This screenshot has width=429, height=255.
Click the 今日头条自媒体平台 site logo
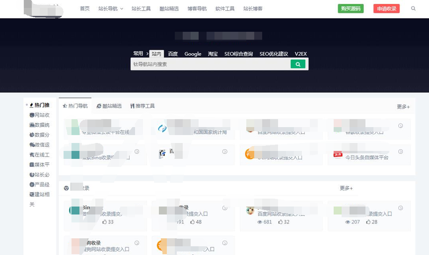pos(338,155)
